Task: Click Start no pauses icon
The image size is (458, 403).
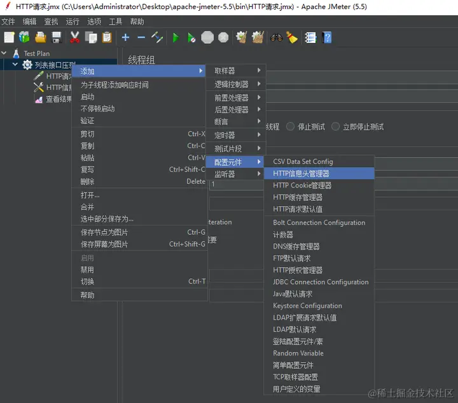Action: [x=191, y=38]
